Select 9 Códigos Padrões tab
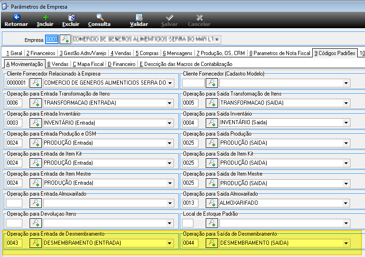Screen dimensions: 365x257 (x=335, y=53)
